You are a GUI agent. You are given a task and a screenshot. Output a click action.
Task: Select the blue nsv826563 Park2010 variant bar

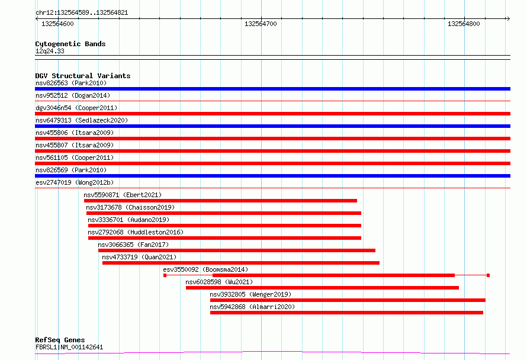click(272, 89)
